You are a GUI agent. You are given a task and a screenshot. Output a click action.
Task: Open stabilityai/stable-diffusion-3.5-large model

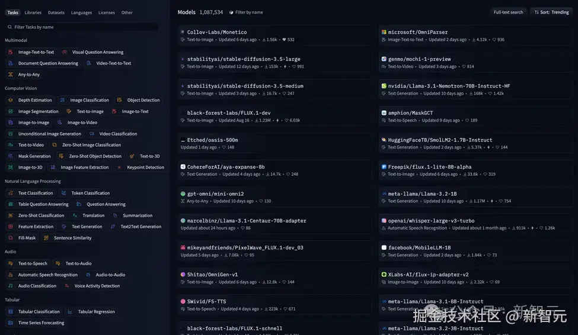click(274, 63)
